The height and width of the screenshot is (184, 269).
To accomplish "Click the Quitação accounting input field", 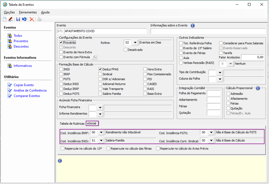I will (x=213, y=113).
